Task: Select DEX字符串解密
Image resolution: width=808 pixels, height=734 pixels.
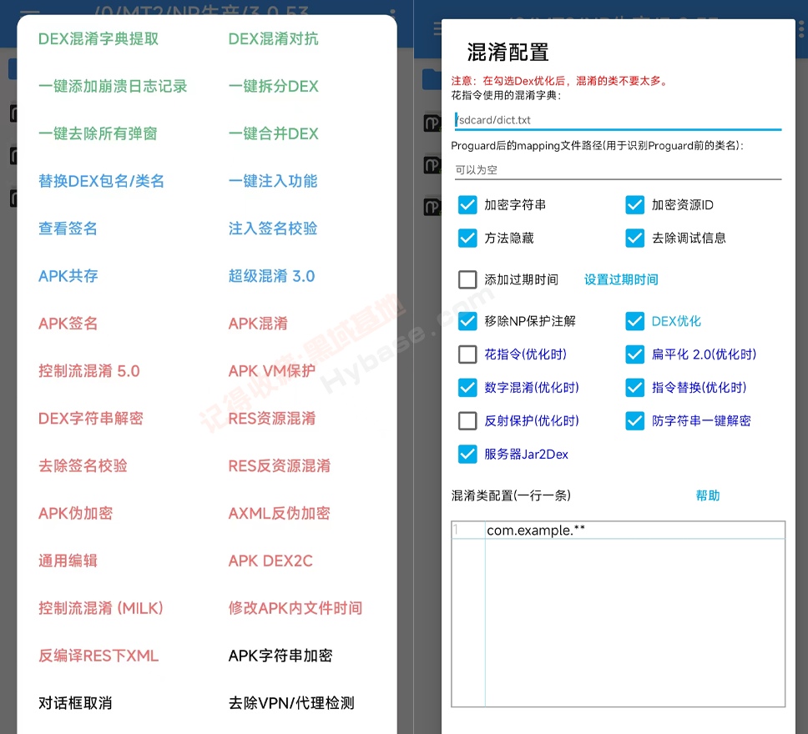Action: 91,418
